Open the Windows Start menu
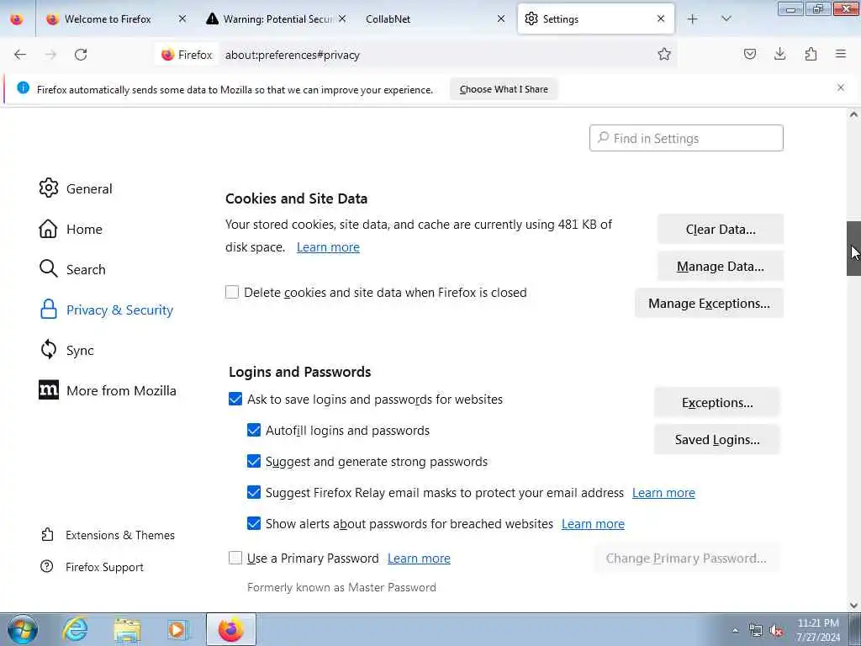This screenshot has height=646, width=861. (22, 629)
